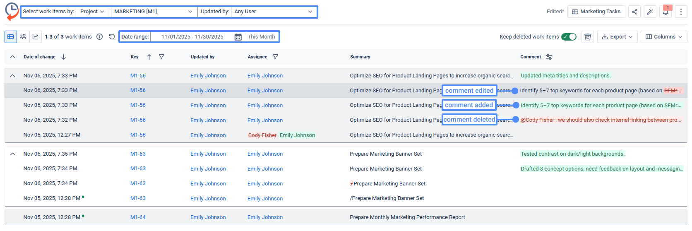Click the filter icon next to Assignee
The image size is (692, 231).
(275, 57)
